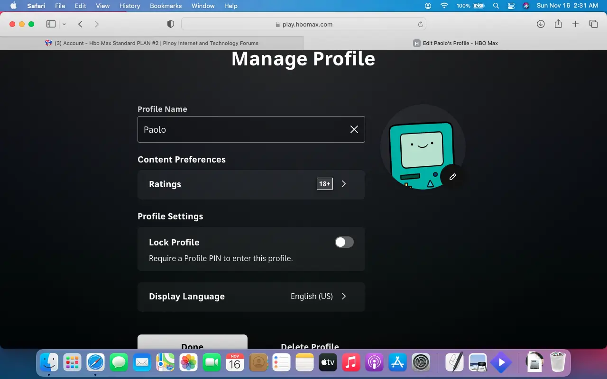Clear the Profile Name field with X

pos(354,129)
